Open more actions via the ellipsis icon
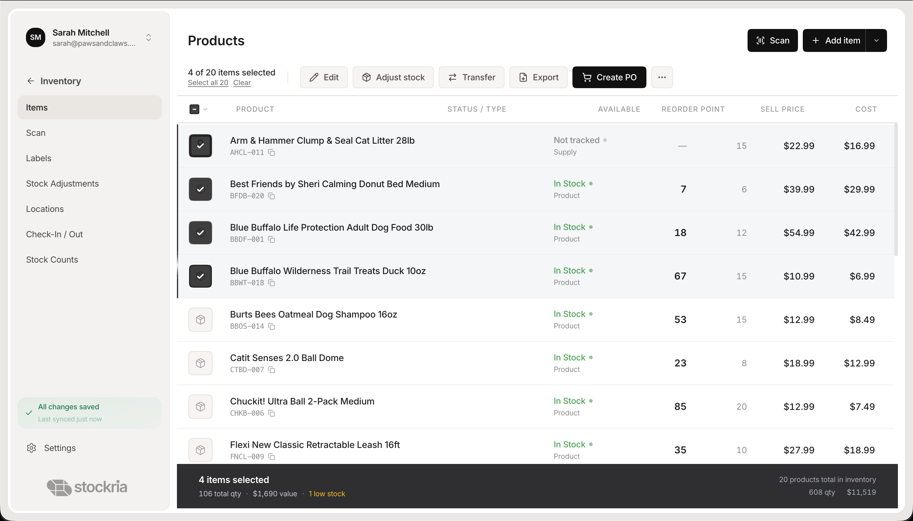Image resolution: width=913 pixels, height=521 pixels. coord(662,77)
